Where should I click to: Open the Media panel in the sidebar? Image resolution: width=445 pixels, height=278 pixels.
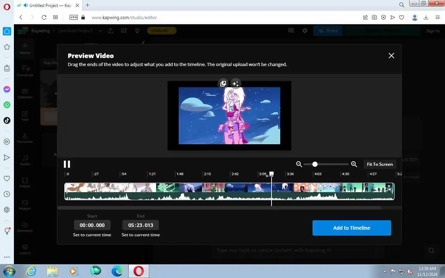click(x=25, y=48)
